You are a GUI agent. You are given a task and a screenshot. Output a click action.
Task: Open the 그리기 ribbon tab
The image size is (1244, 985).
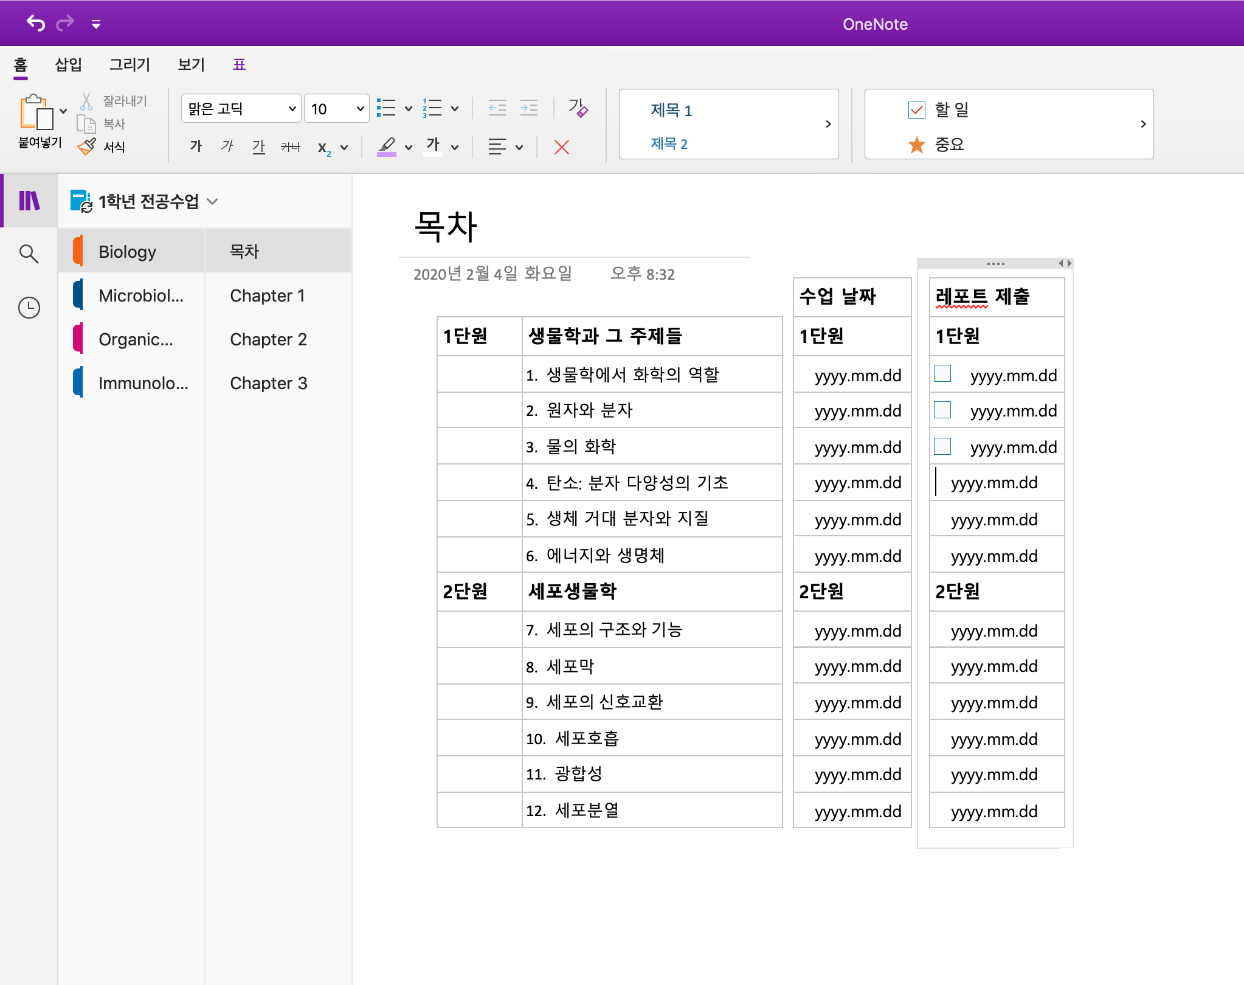[x=130, y=64]
